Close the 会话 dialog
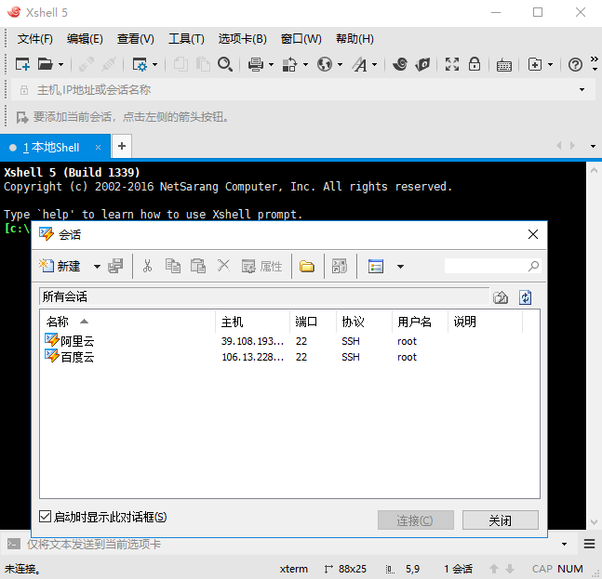 point(533,234)
